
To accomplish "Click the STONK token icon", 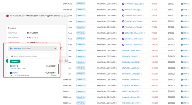I will 11,73.
